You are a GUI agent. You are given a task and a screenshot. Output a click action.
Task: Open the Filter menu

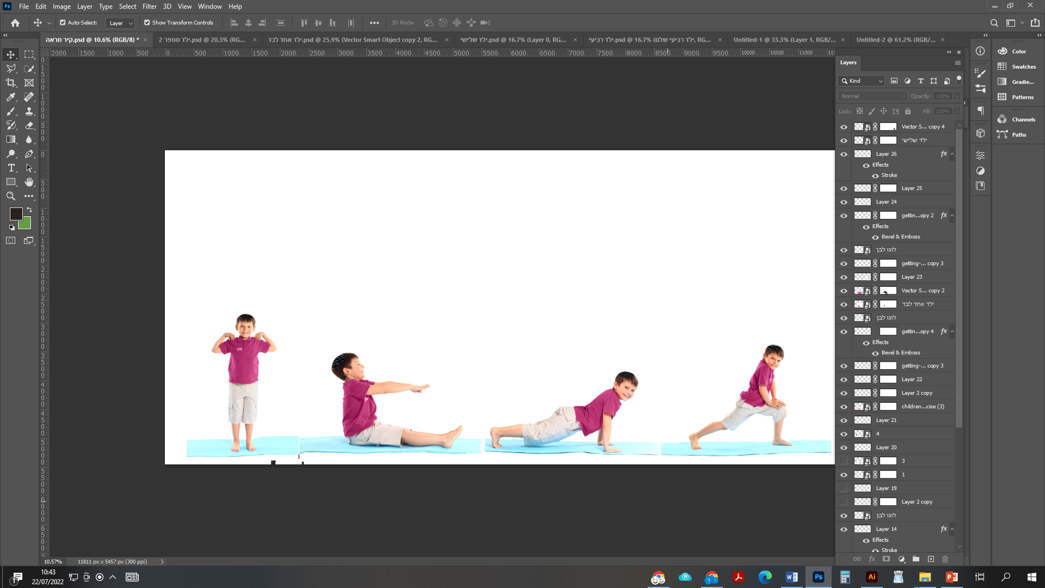149,7
